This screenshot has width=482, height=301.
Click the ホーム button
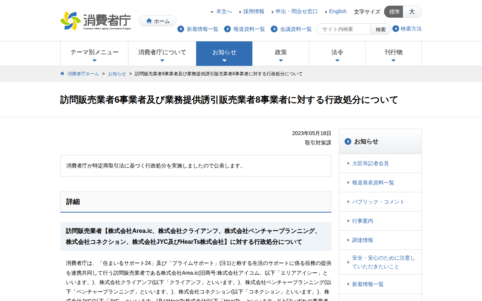[x=158, y=21]
